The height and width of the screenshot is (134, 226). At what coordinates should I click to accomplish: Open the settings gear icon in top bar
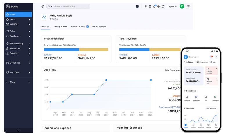pyautogui.click(x=159, y=6)
